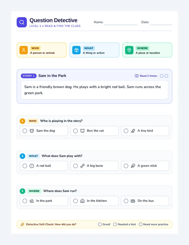The width and height of the screenshot is (189, 245).
Task: Click the book icon beside Read 2 times
Action: click(136, 76)
